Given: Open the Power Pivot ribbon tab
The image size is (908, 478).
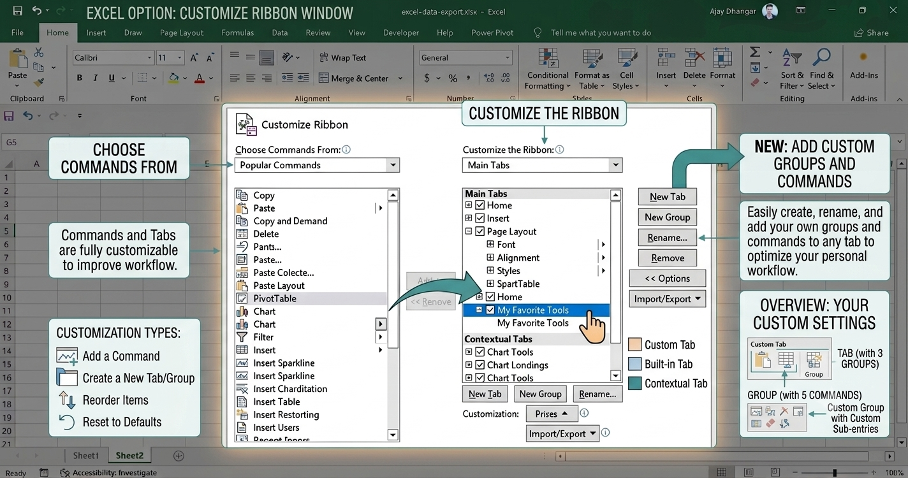Looking at the screenshot, I should tap(492, 33).
